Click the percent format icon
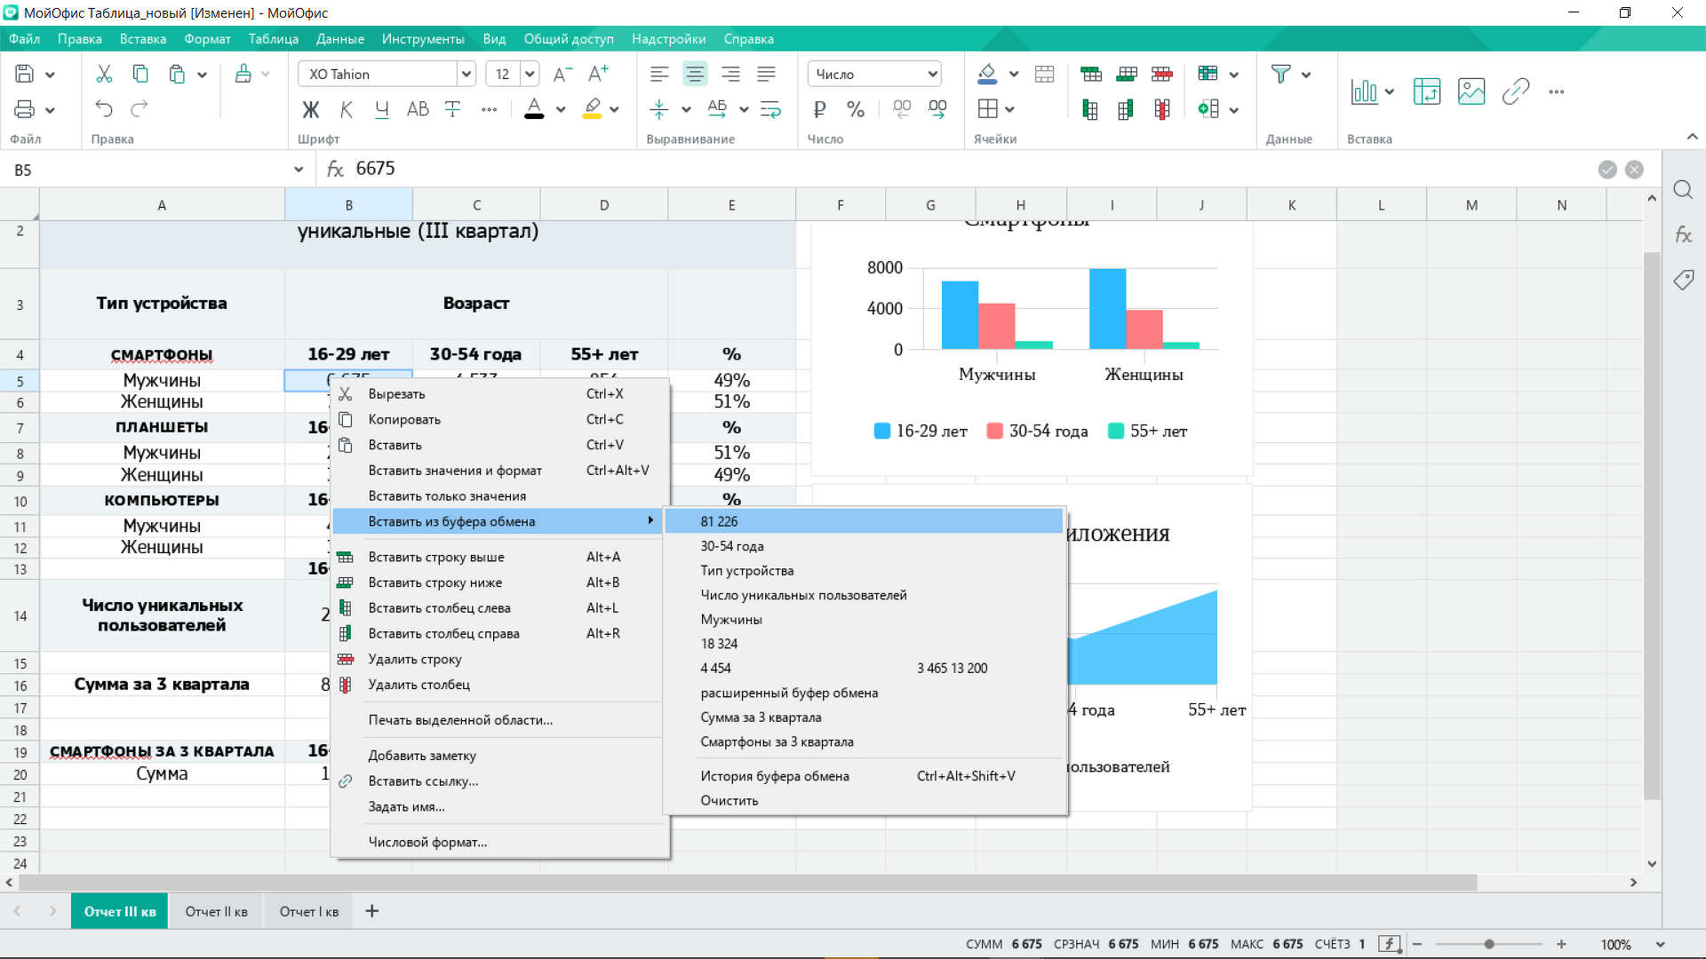Screen dimensions: 1706x959 tap(856, 109)
